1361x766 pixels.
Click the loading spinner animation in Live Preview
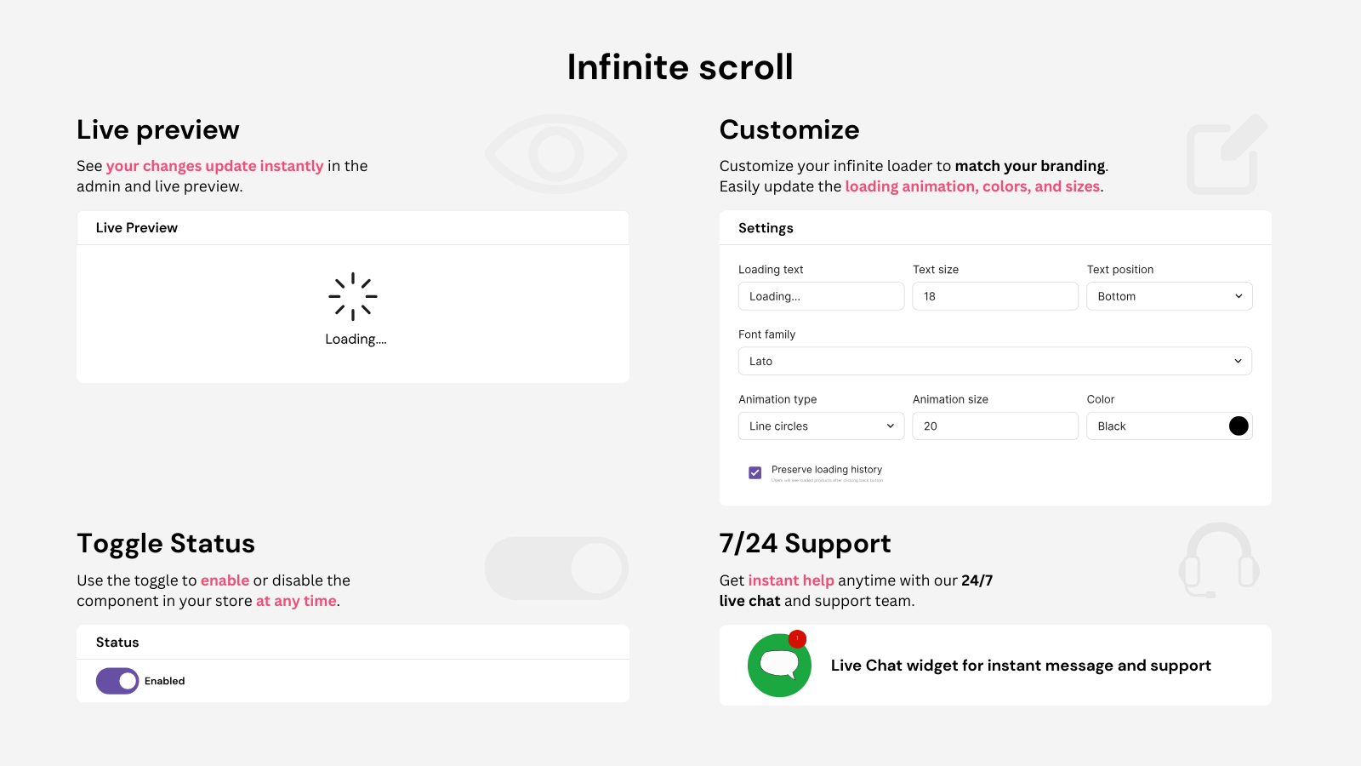click(353, 296)
